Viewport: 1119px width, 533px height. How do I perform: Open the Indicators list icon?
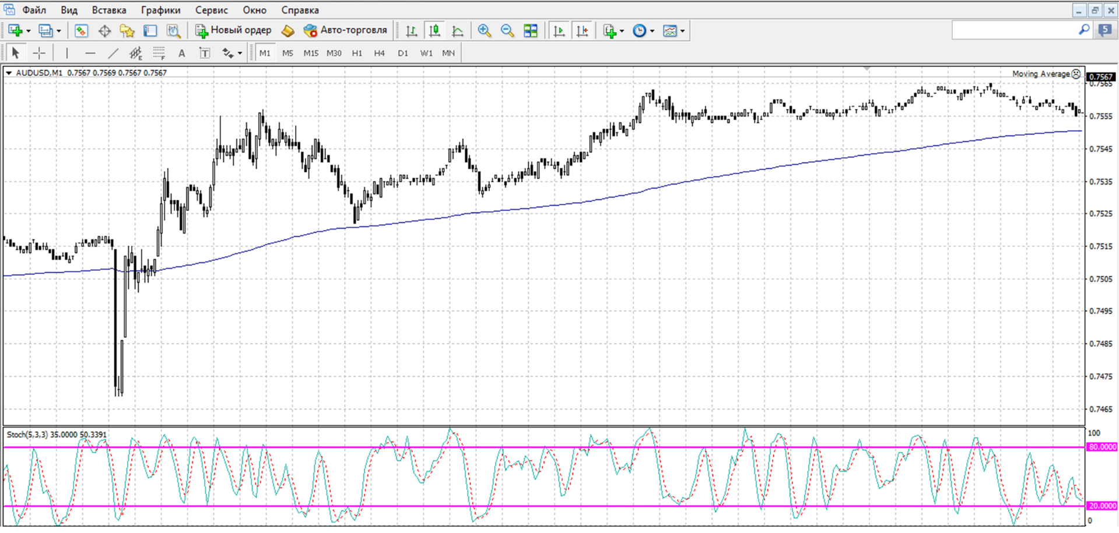pos(610,31)
